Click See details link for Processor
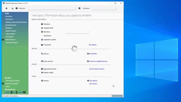Viewport: 181px width, 102px height. click(93, 45)
